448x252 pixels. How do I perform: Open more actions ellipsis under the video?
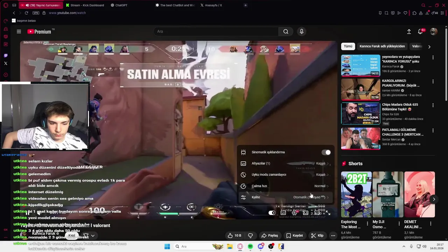click(333, 236)
